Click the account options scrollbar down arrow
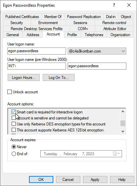 (123, 131)
